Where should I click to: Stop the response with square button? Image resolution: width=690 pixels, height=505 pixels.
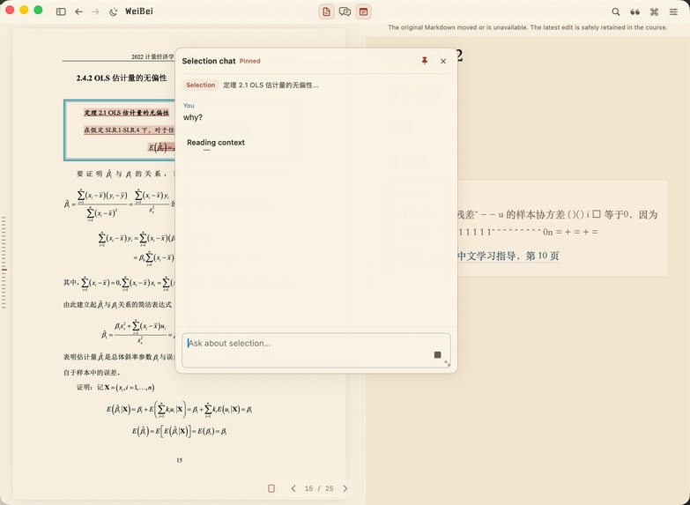coord(437,354)
